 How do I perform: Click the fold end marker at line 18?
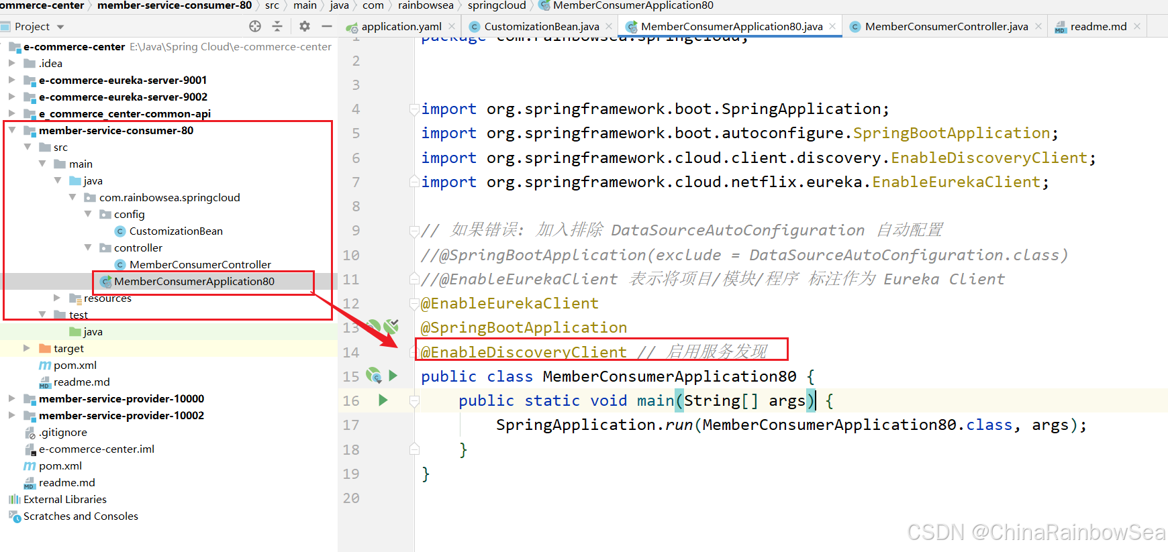(414, 449)
